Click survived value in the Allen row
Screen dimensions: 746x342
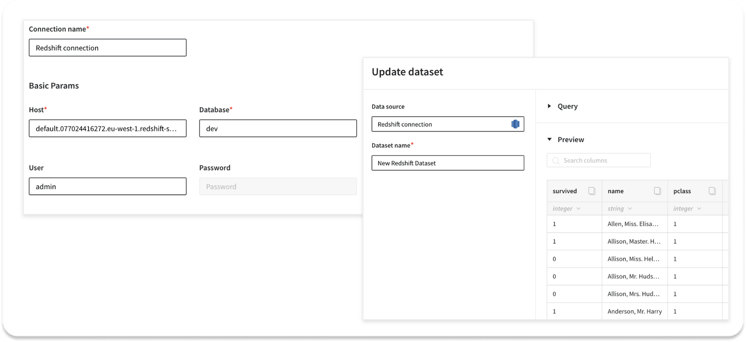[x=574, y=224]
